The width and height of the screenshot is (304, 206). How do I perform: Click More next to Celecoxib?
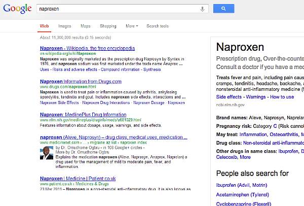pyautogui.click(x=245, y=157)
